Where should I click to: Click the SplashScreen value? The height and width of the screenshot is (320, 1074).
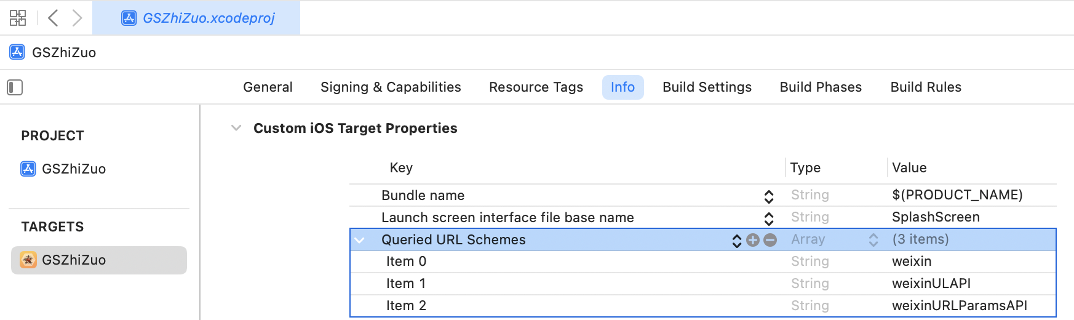tap(936, 217)
